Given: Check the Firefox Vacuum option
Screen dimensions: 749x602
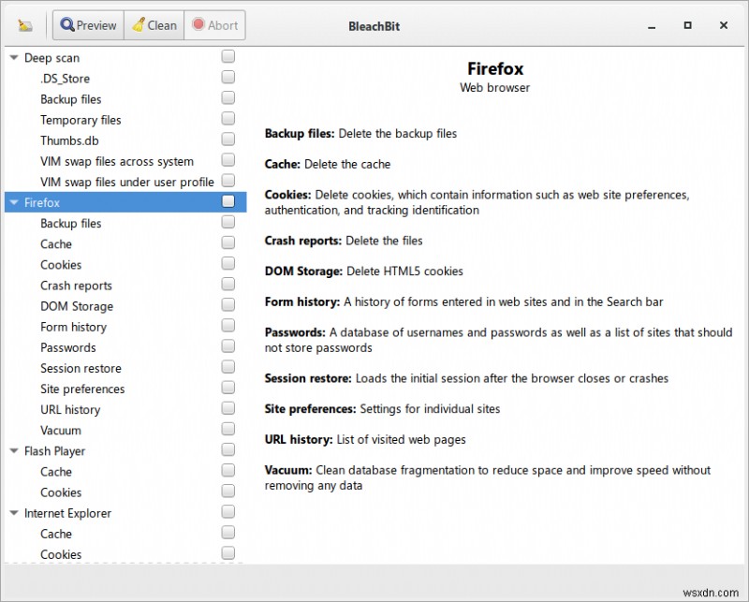Looking at the screenshot, I should [x=228, y=429].
